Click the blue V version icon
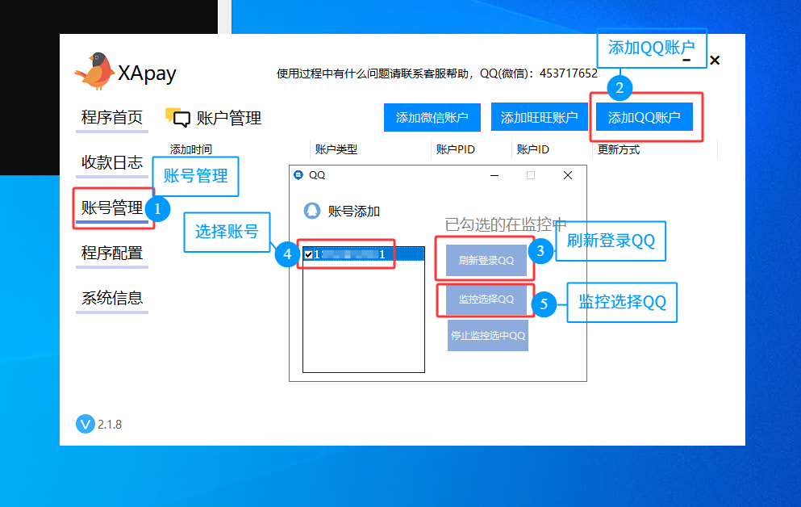Screen dimensions: 801x507 tap(85, 424)
